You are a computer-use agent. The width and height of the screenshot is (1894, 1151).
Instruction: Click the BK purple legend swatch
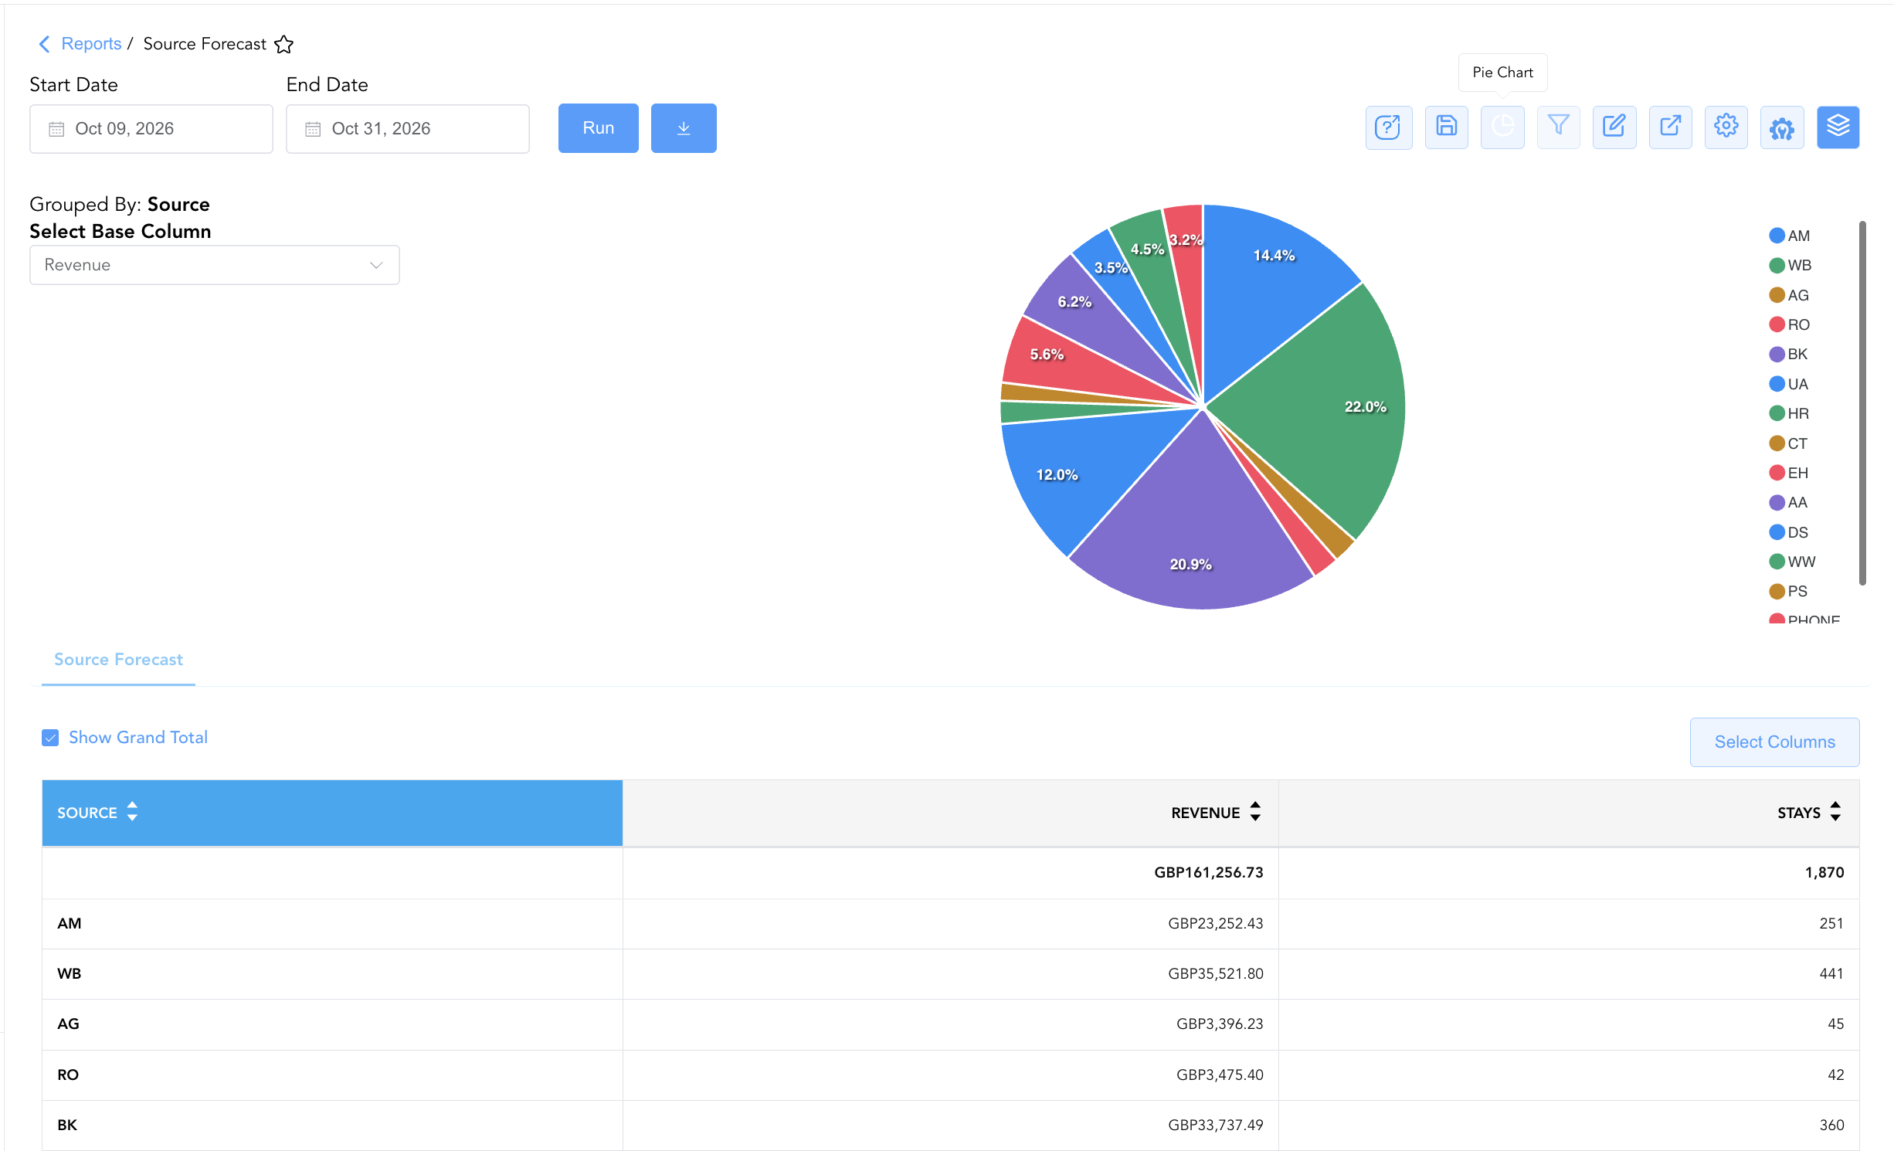(1777, 355)
